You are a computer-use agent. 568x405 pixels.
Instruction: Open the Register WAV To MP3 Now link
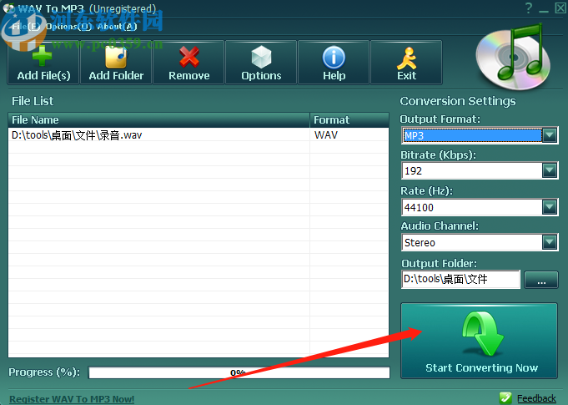(x=72, y=399)
